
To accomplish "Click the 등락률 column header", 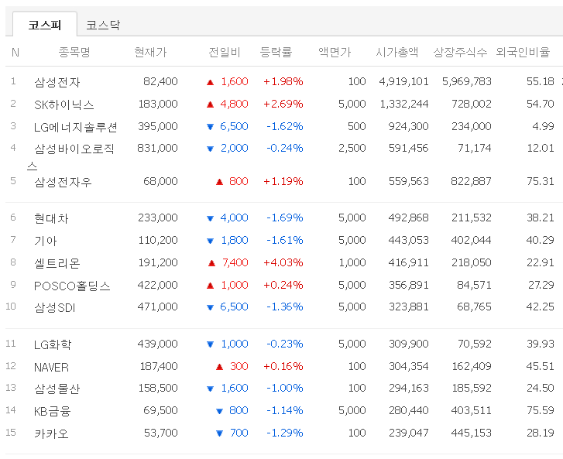I will (x=276, y=53).
